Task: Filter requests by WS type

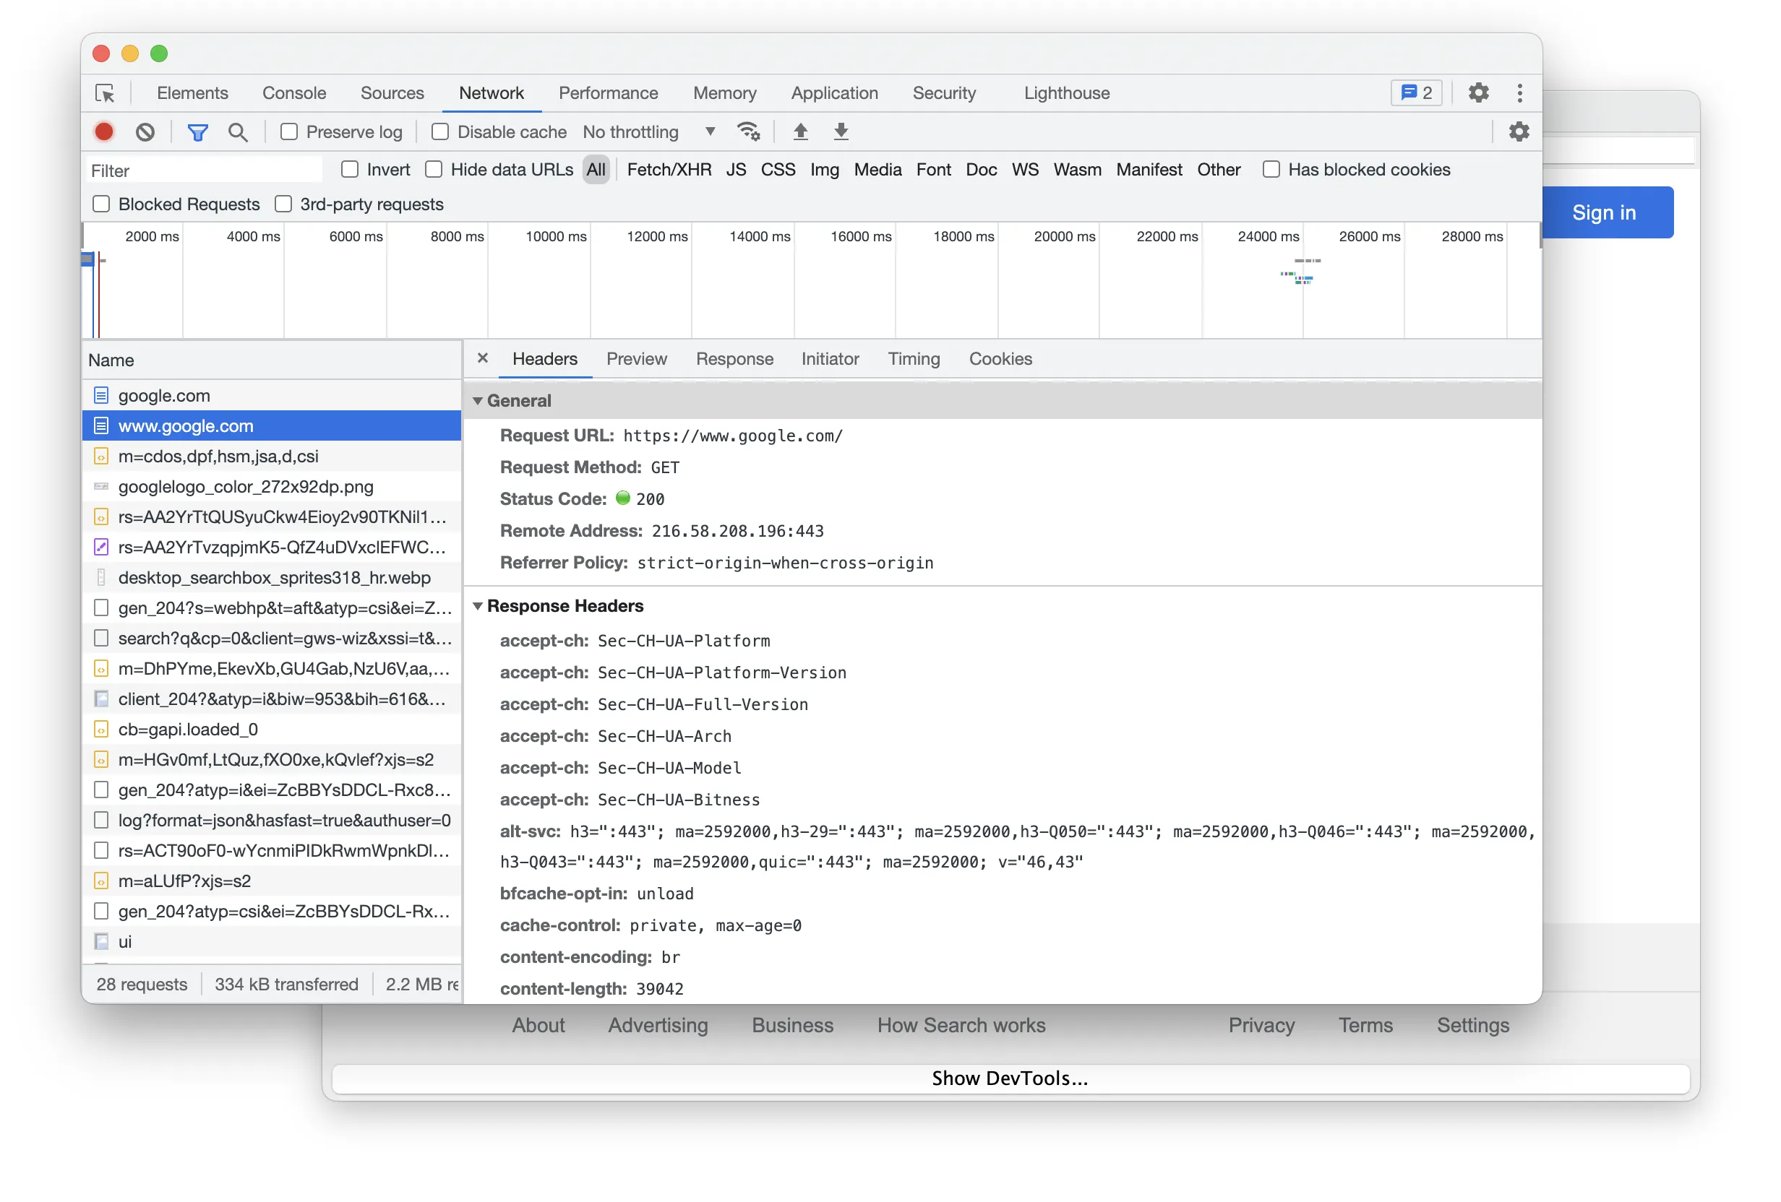Action: 1025,169
